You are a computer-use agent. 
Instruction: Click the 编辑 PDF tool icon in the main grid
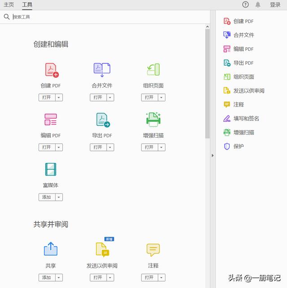point(51,120)
